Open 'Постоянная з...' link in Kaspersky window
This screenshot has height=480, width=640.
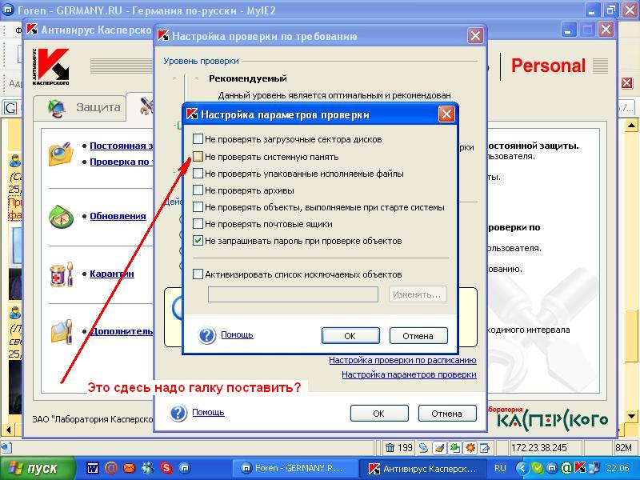pos(122,146)
